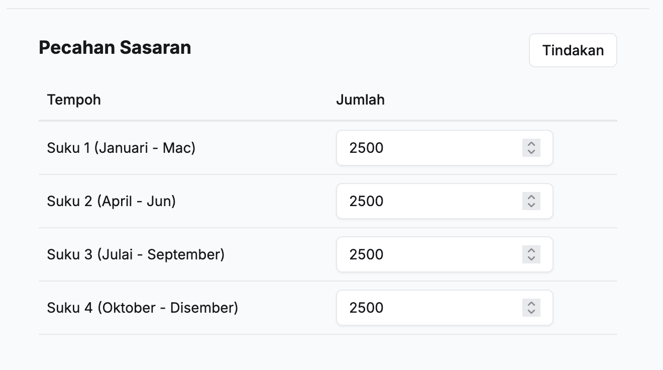Click the Jumlah column header
This screenshot has height=370, width=663.
point(360,100)
